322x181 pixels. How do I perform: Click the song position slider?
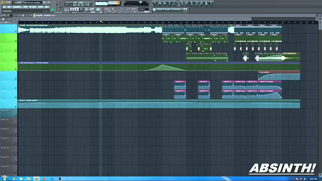point(75,12)
